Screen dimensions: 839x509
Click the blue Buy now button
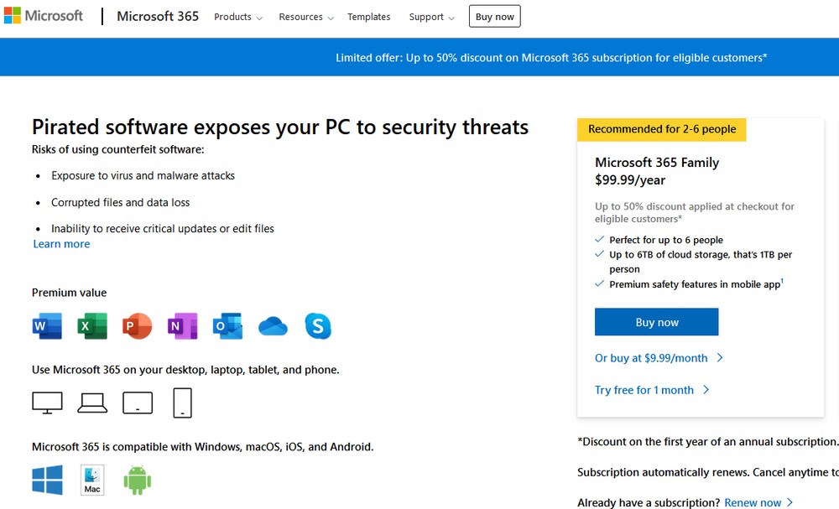tap(656, 322)
